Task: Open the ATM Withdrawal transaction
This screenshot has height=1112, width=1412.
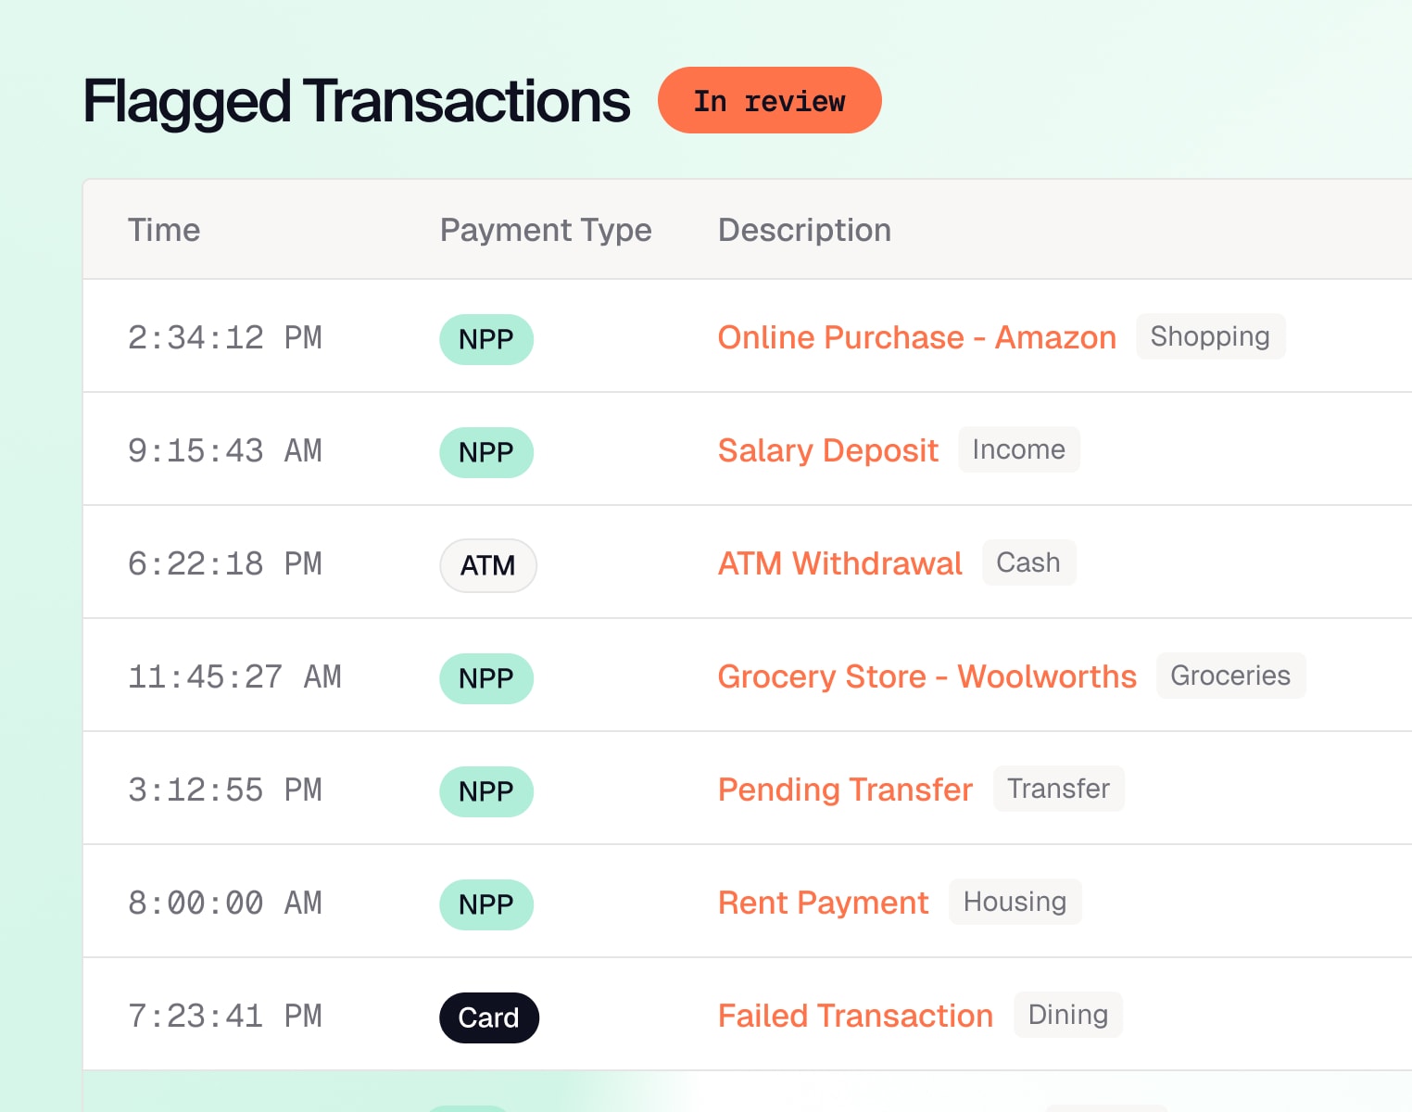Action: pos(839,563)
